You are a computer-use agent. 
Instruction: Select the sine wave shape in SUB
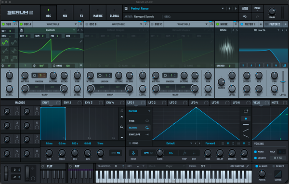click(x=5, y=42)
